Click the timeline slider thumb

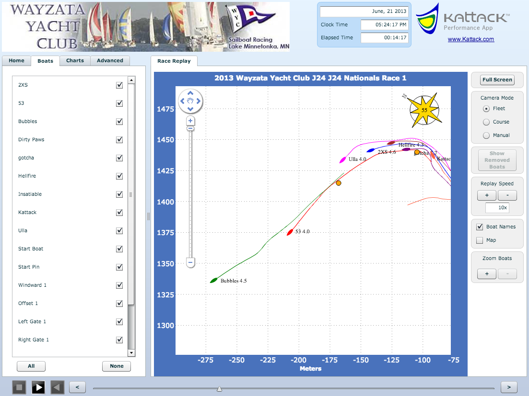pyautogui.click(x=219, y=389)
